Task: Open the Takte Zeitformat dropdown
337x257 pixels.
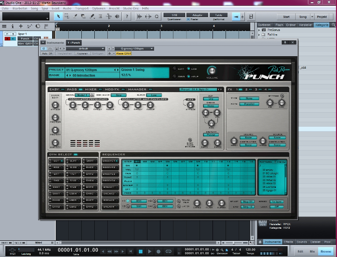Action: [x=218, y=15]
